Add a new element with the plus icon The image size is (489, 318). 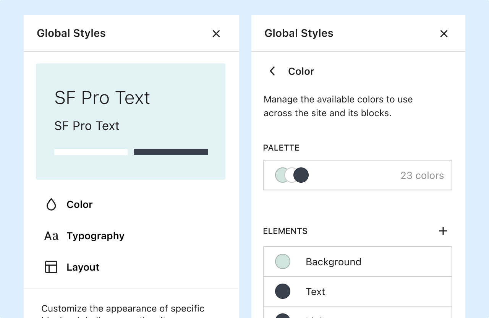(x=443, y=231)
